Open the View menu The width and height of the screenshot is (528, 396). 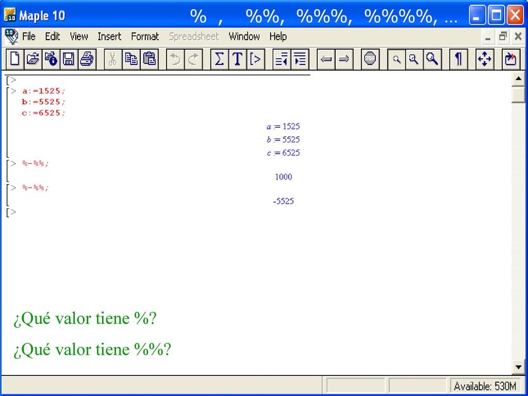(79, 37)
